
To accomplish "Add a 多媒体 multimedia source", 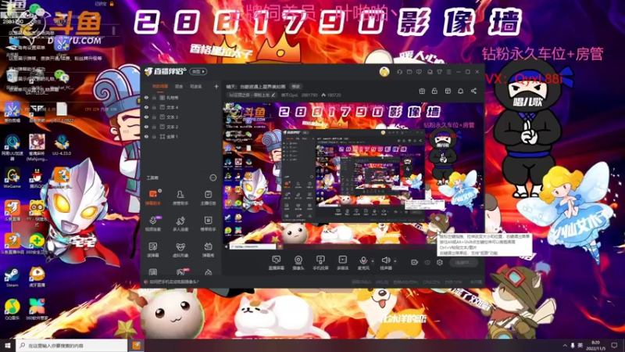I will point(342,263).
